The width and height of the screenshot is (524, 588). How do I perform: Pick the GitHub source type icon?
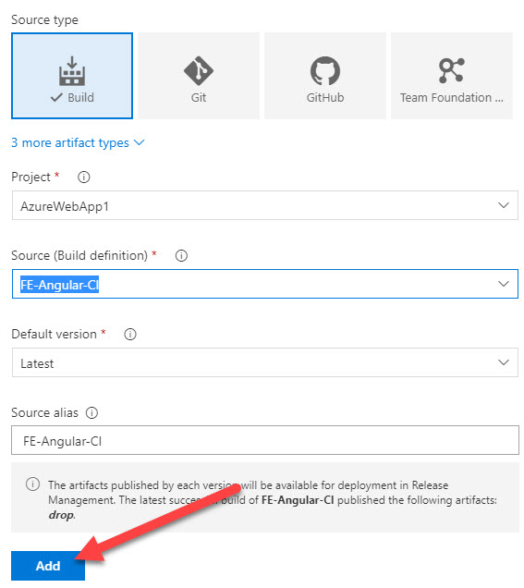(x=325, y=70)
